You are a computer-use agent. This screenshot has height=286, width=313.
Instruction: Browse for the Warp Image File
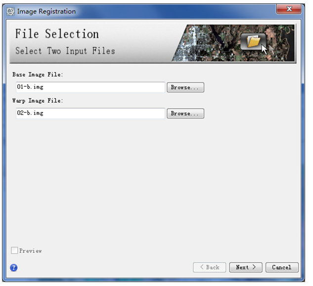pyautogui.click(x=185, y=114)
